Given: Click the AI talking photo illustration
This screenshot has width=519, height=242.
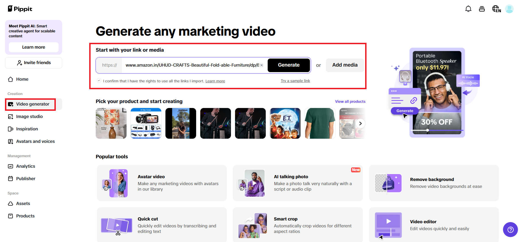Looking at the screenshot, I should [251, 183].
